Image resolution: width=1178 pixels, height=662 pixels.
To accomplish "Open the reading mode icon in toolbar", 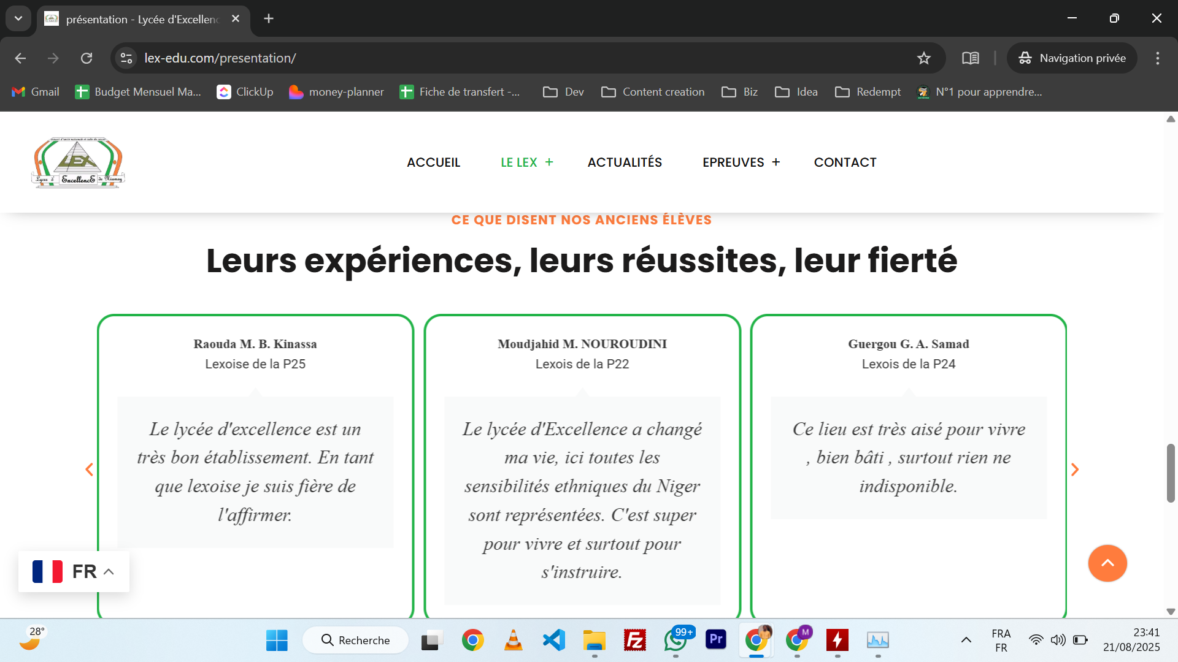I will click(970, 58).
